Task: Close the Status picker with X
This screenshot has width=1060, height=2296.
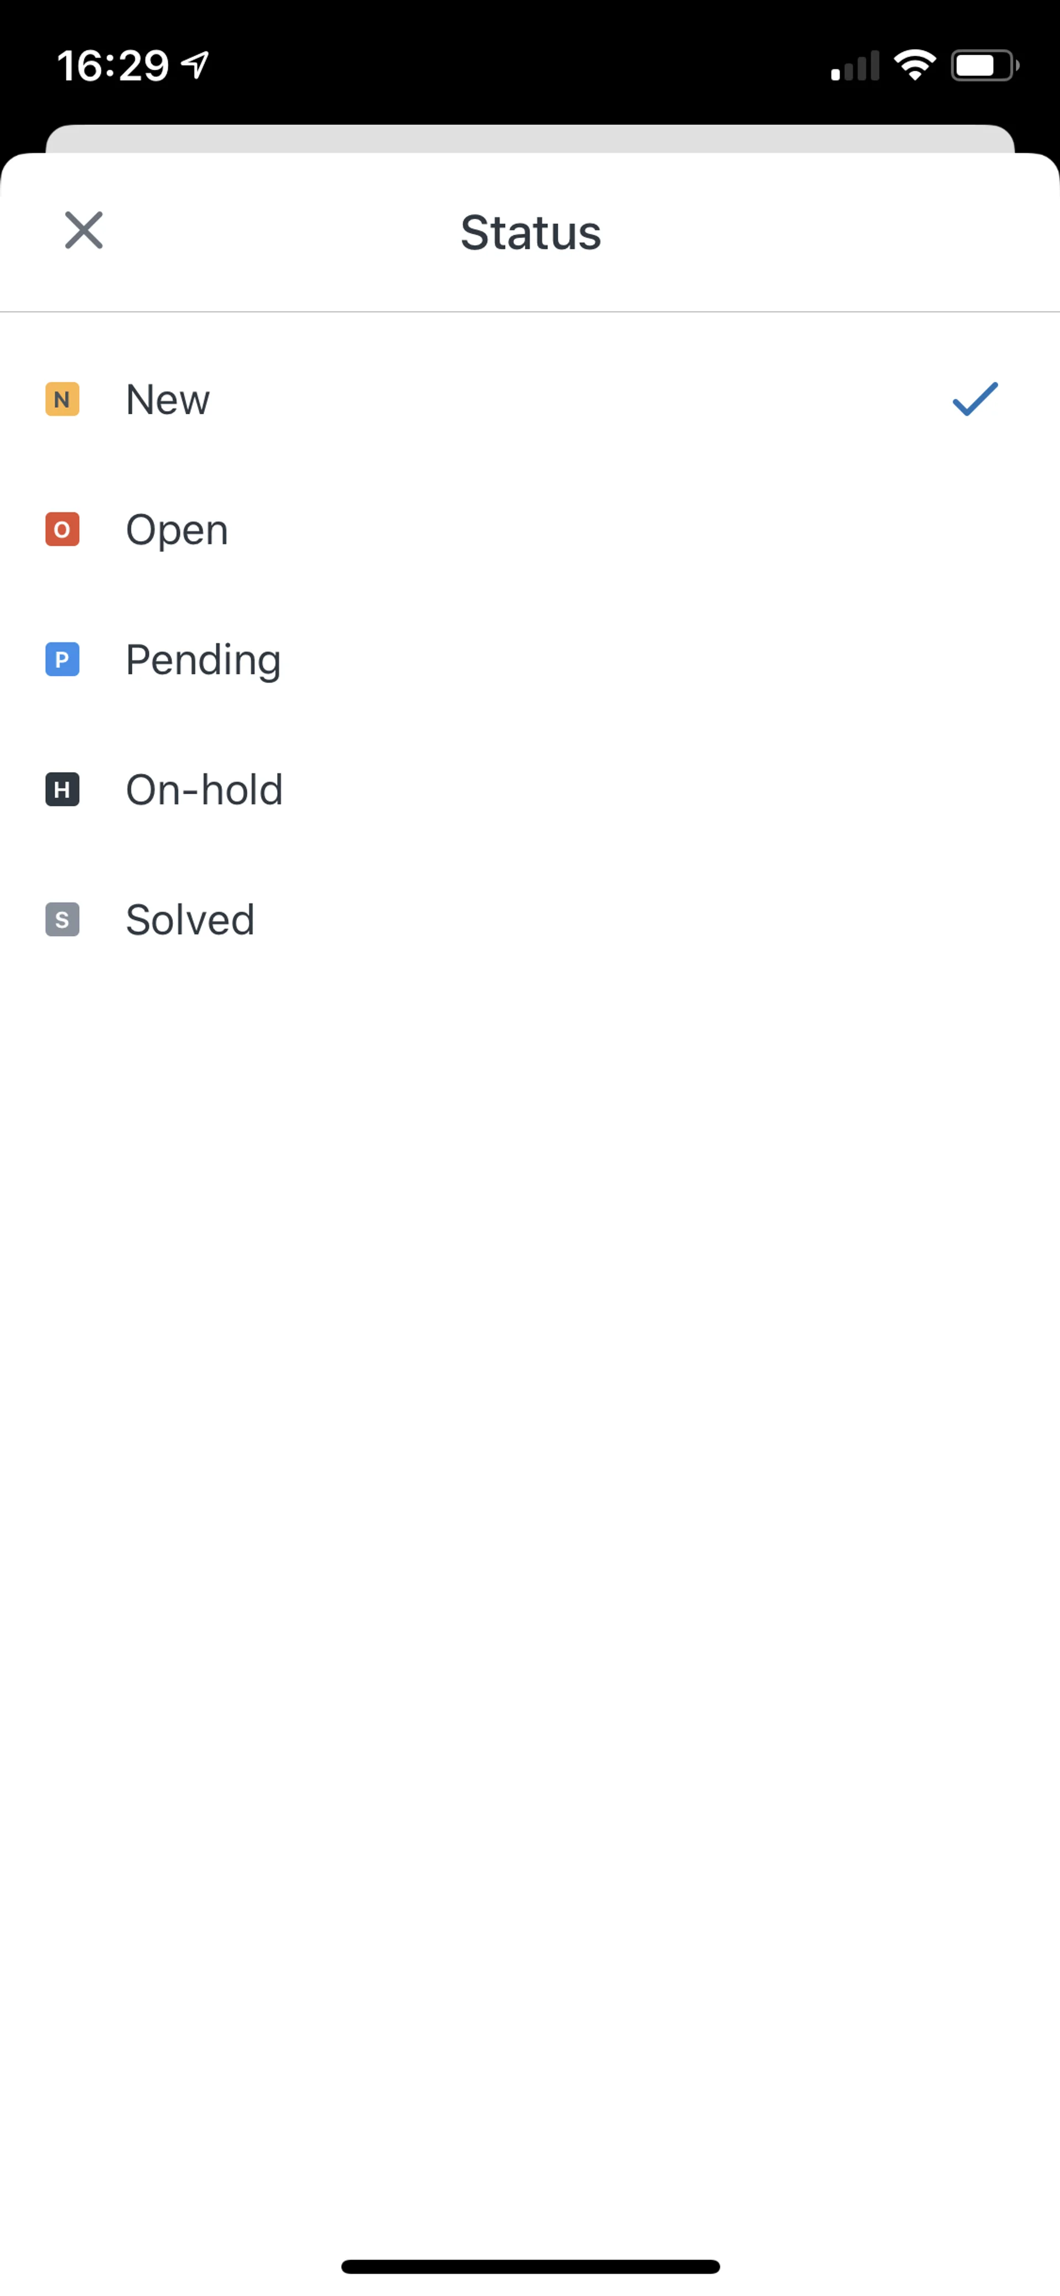Action: click(x=84, y=230)
